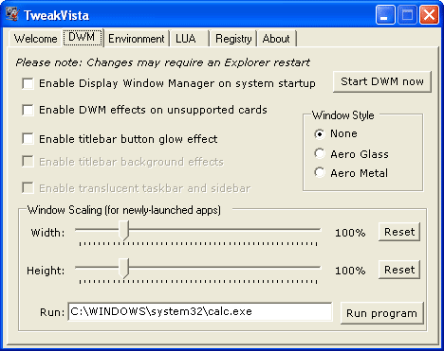Click the Height 100% value
This screenshot has height=351, width=444.
coord(350,271)
